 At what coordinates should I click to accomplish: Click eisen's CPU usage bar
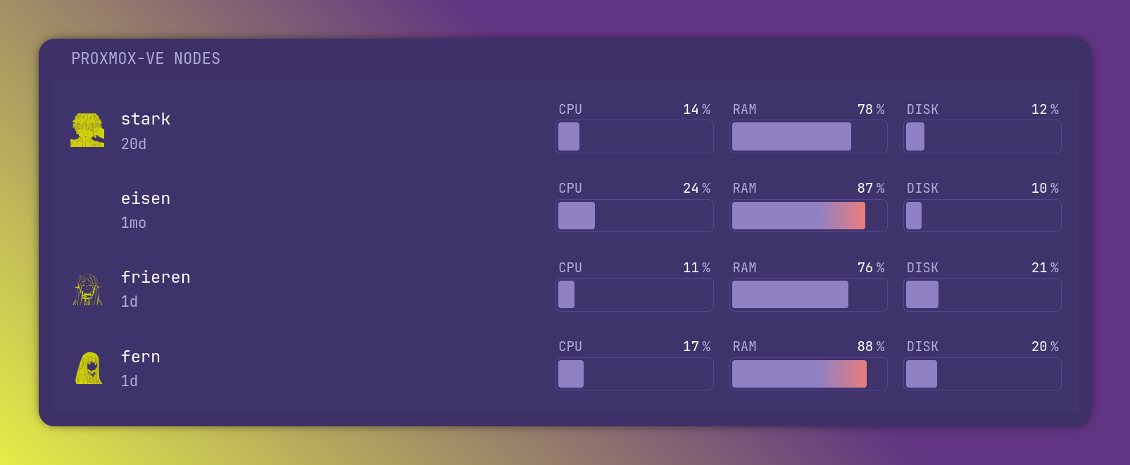click(634, 215)
